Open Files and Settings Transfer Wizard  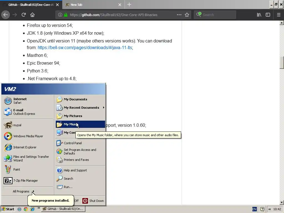click(28, 158)
